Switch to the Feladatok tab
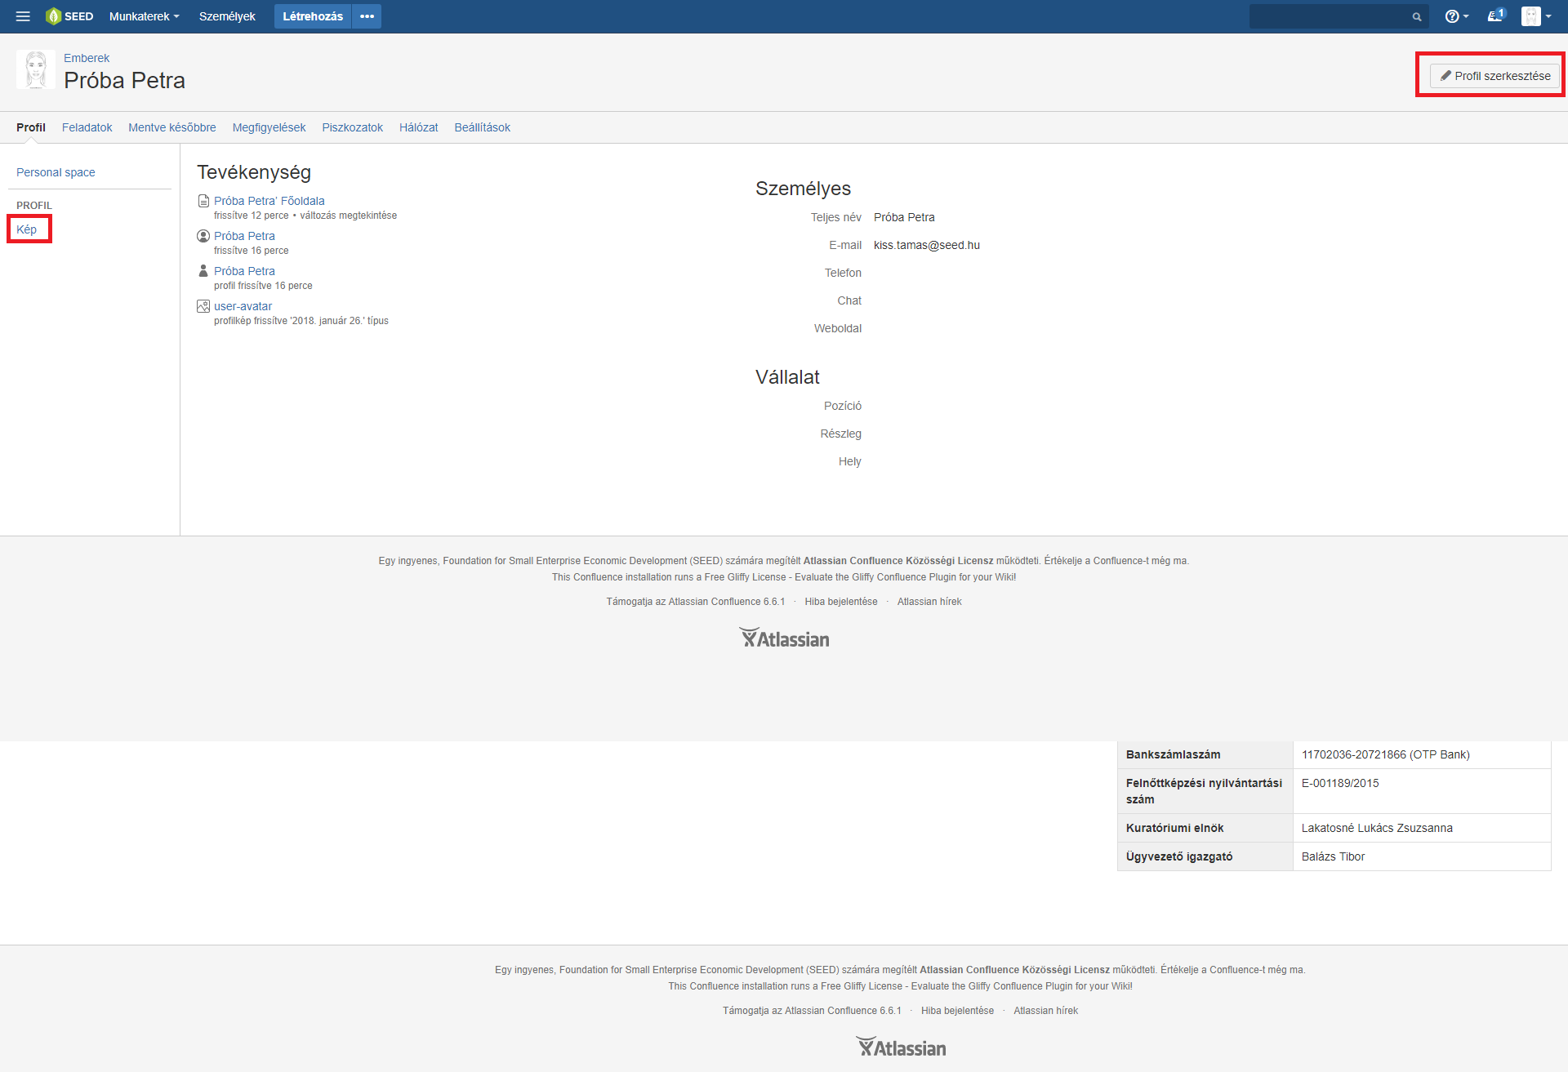The width and height of the screenshot is (1568, 1072). coord(87,127)
